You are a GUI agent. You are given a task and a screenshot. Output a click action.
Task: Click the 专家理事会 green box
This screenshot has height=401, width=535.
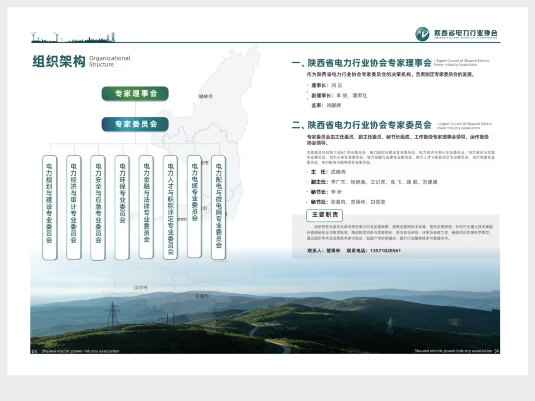click(x=135, y=94)
